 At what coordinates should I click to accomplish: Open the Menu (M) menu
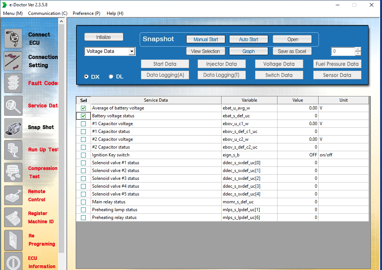(x=13, y=13)
